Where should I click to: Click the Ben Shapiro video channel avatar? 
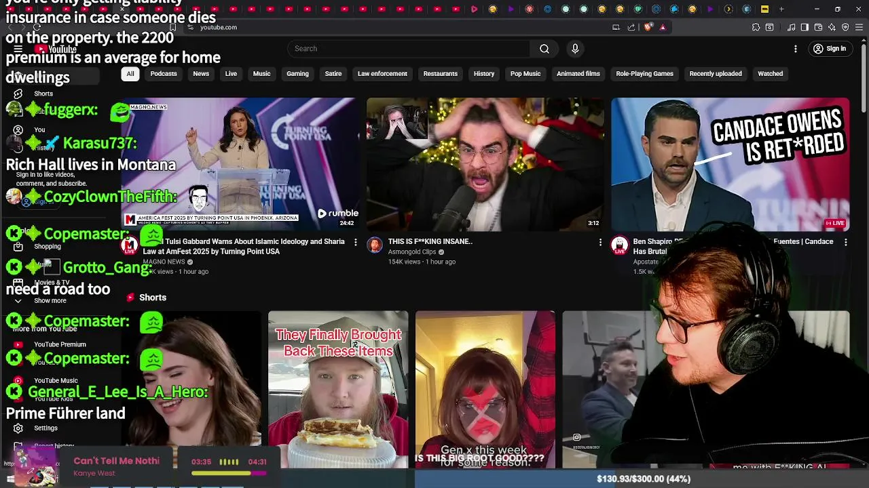(619, 245)
